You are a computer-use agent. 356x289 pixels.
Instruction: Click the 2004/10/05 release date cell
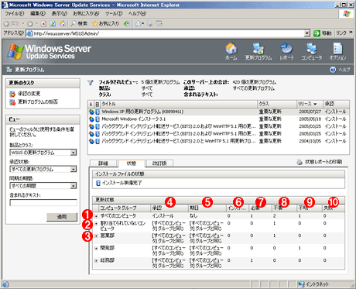[x=310, y=141]
